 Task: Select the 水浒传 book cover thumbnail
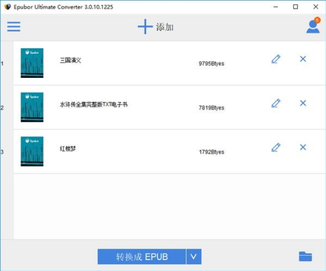click(x=32, y=107)
